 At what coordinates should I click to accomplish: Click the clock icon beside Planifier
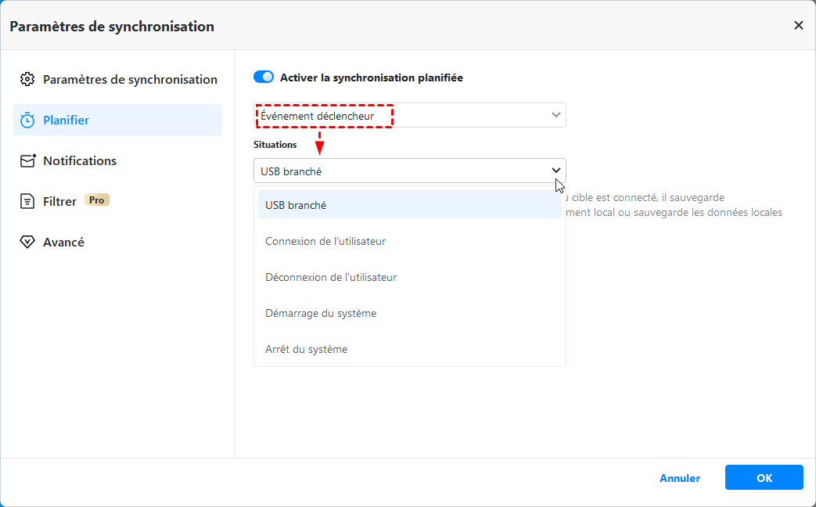pyautogui.click(x=27, y=120)
